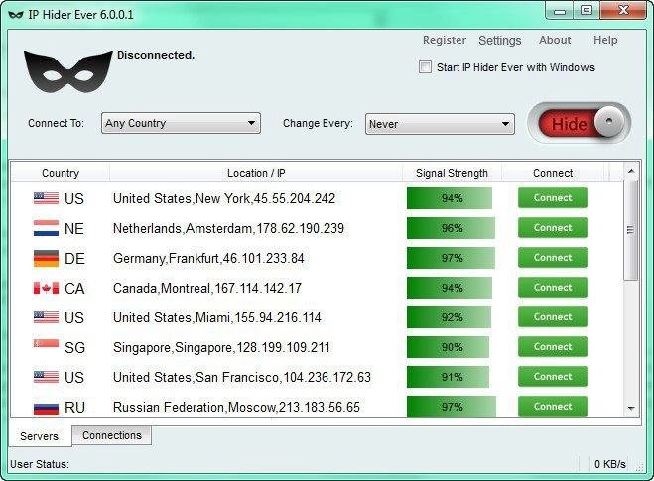Sort by the Location / IP column header
Image resolution: width=654 pixels, height=481 pixels.
[x=256, y=173]
